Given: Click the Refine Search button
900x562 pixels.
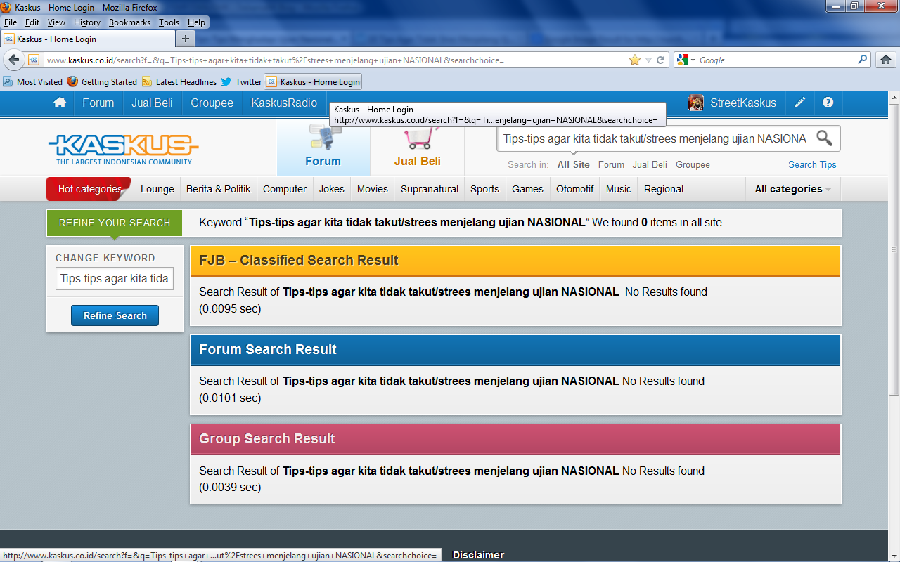Looking at the screenshot, I should pos(115,315).
